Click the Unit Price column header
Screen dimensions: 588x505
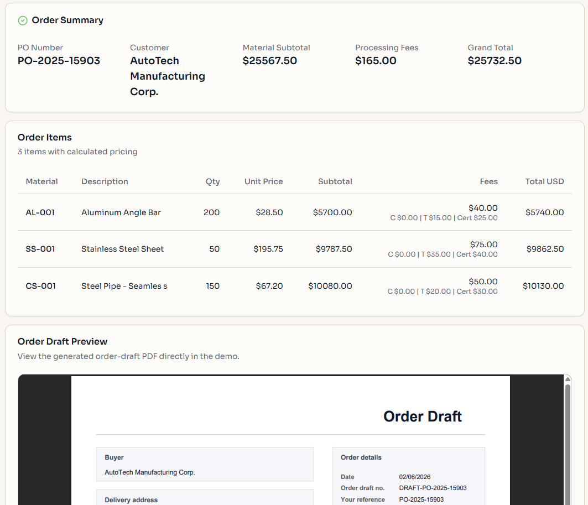[x=264, y=181]
